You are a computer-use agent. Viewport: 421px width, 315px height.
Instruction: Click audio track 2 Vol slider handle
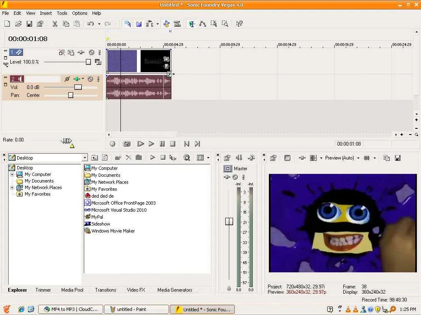coord(78,87)
